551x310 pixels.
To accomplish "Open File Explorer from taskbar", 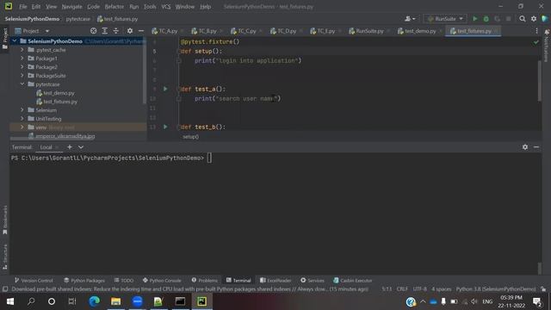I will click(116, 301).
